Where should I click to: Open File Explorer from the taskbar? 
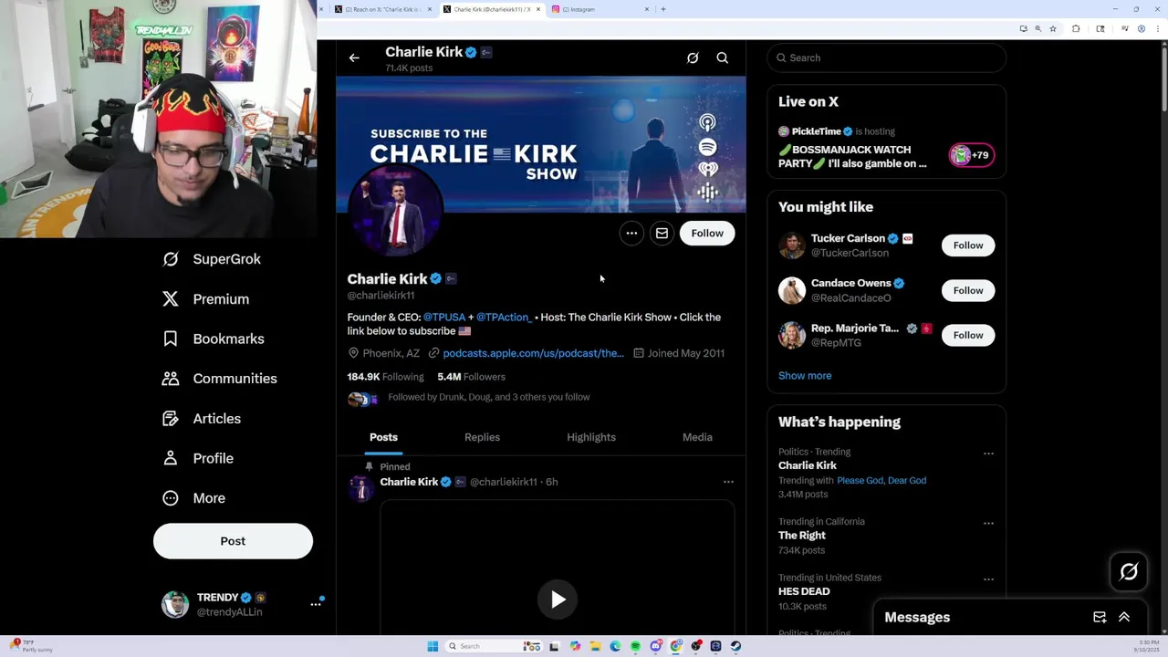click(595, 646)
